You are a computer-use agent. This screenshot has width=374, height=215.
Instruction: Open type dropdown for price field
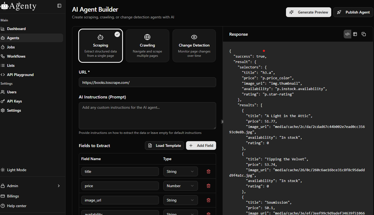click(180, 186)
